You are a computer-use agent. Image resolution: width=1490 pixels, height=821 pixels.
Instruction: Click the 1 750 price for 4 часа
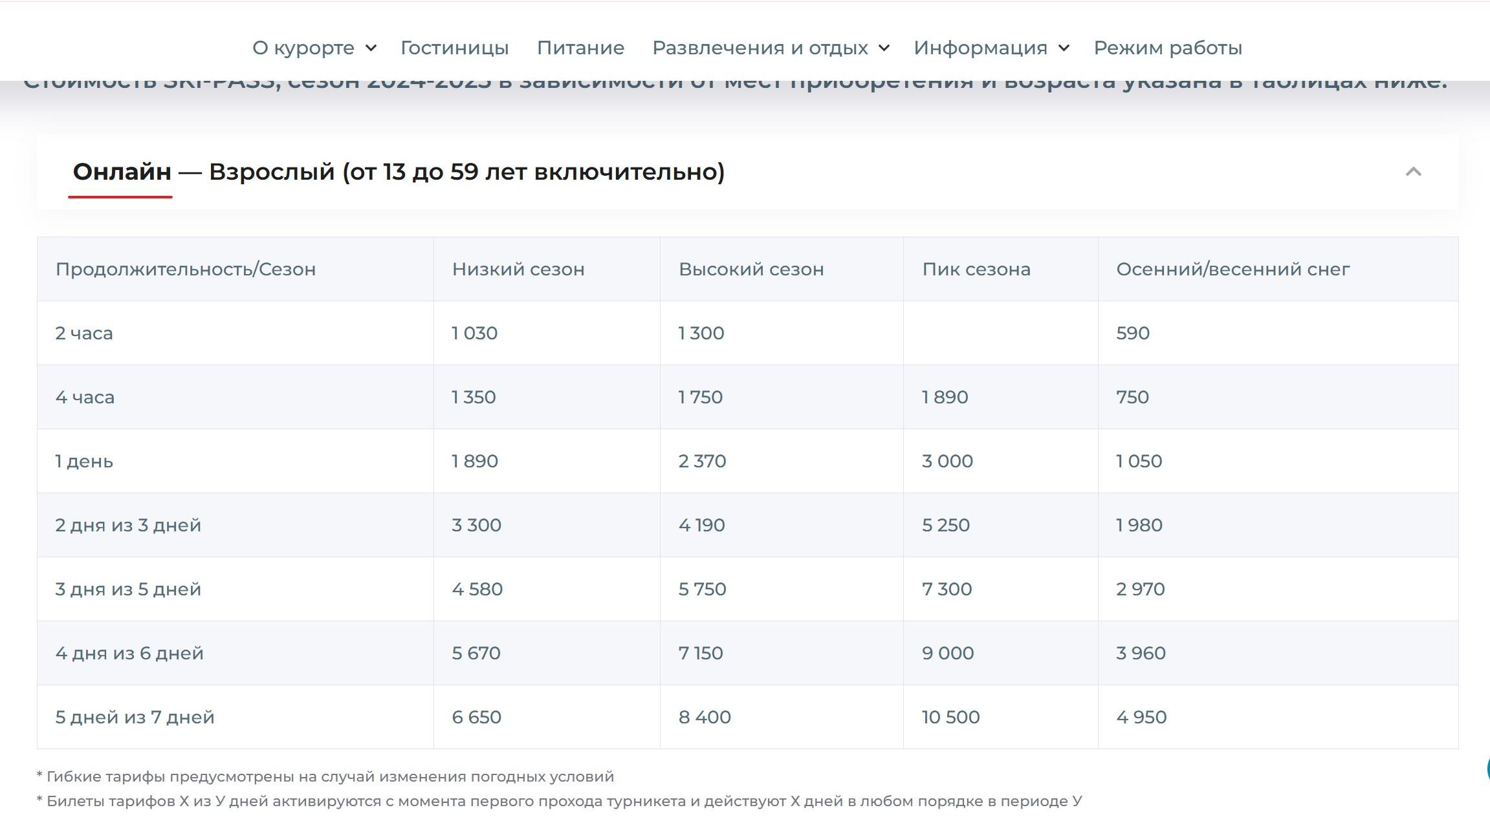click(x=701, y=397)
